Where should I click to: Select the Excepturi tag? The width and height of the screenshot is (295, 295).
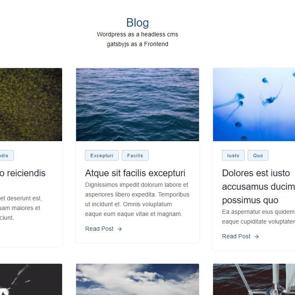tap(102, 156)
